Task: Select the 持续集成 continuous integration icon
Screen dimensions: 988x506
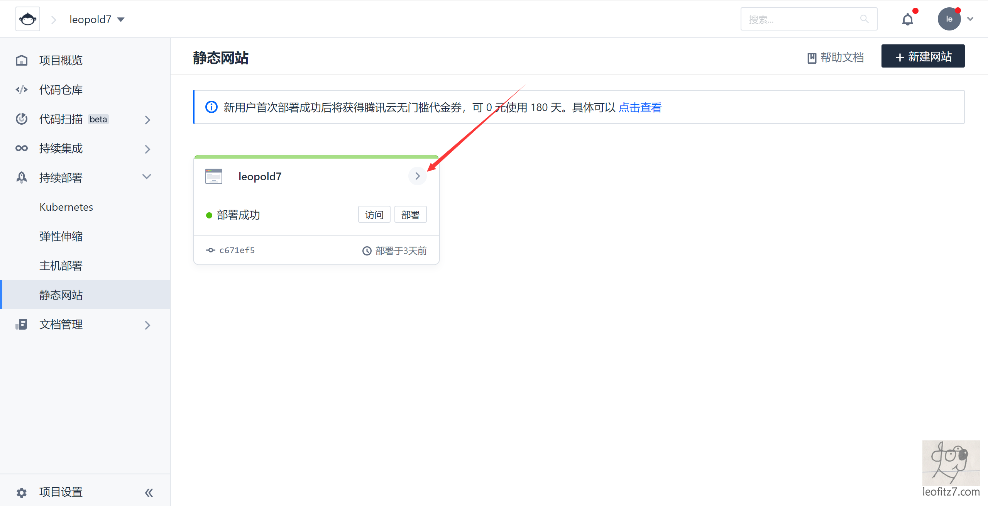Action: [x=21, y=148]
